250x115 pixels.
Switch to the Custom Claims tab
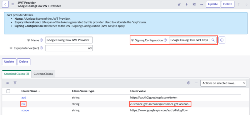[43, 74]
